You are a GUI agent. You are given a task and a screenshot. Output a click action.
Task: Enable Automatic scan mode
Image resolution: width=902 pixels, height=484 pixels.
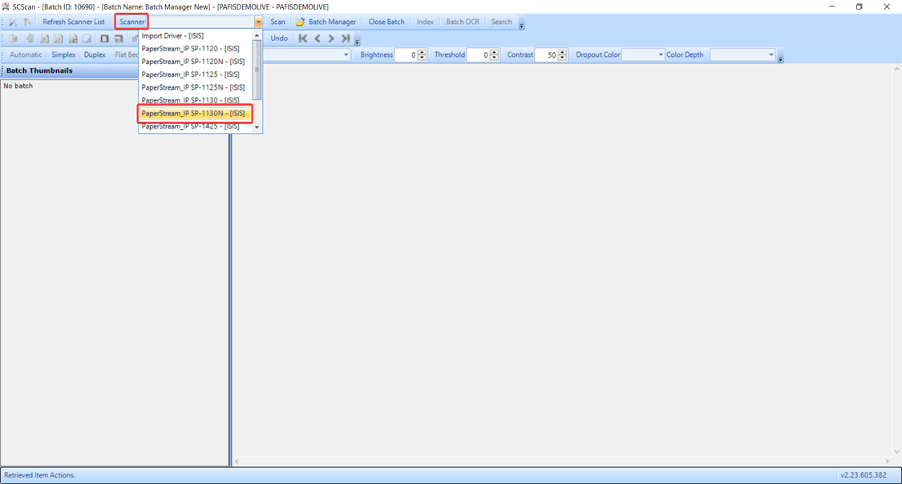pos(26,55)
